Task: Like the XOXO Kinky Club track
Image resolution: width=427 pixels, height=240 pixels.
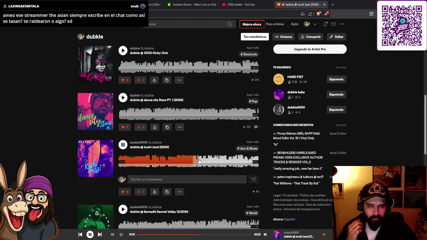Action: point(125,80)
